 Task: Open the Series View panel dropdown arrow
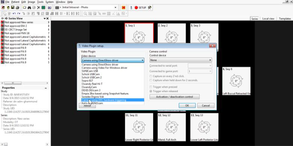[x=45, y=18]
